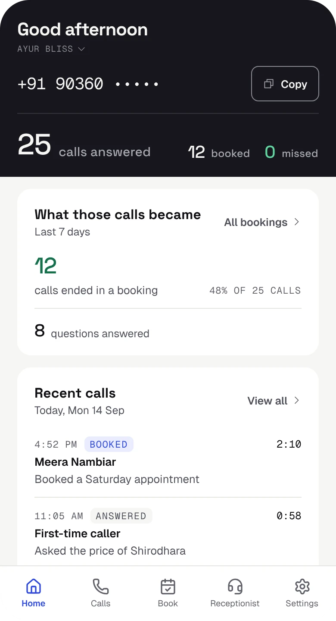Switch to the Receptionist tab label
The width and height of the screenshot is (336, 621).
click(x=235, y=603)
